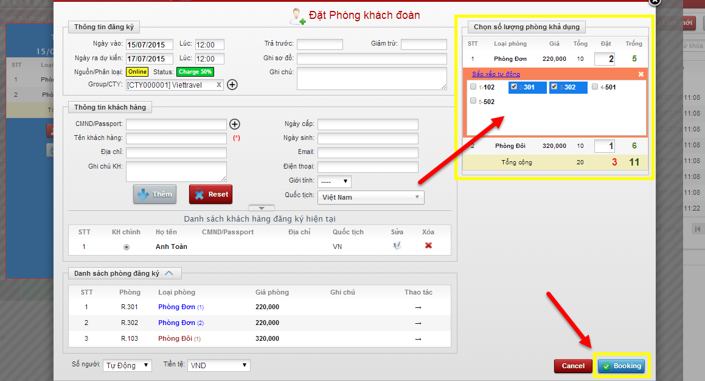This screenshot has height=381, width=705.
Task: Click the plus icon beside CMND/Passport field
Action: coord(235,124)
